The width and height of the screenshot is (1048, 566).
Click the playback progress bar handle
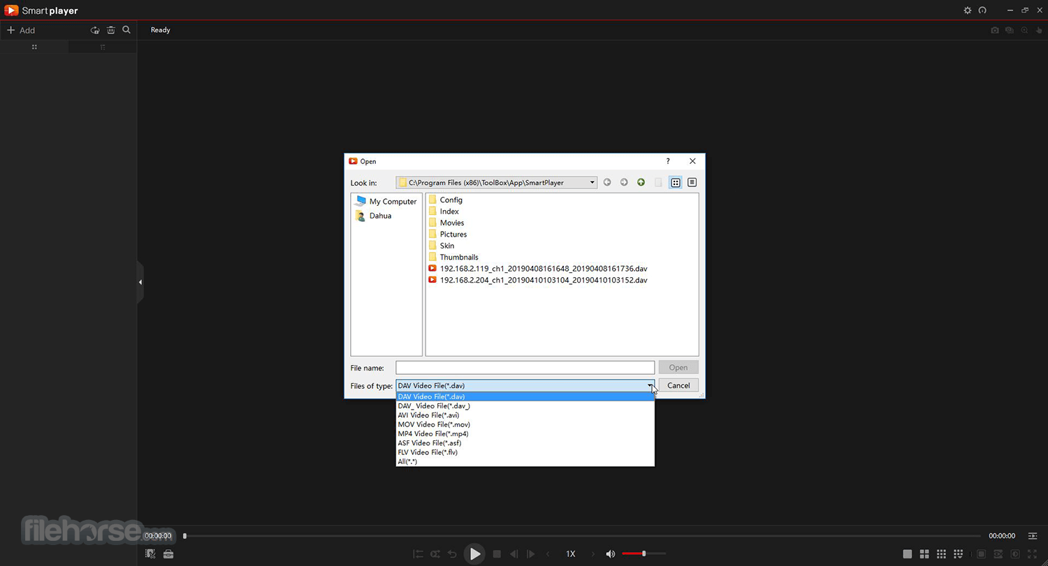click(184, 536)
